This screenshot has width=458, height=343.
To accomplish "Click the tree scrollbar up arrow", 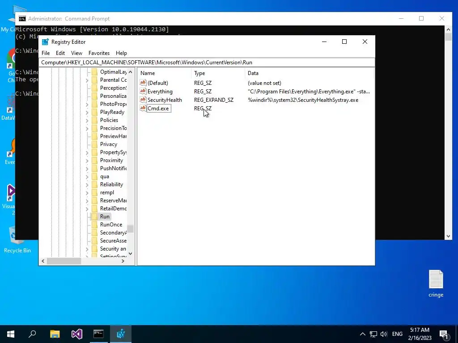I will pos(131,72).
